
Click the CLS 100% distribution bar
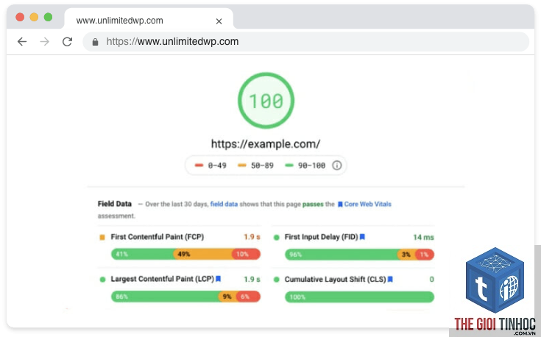359,297
